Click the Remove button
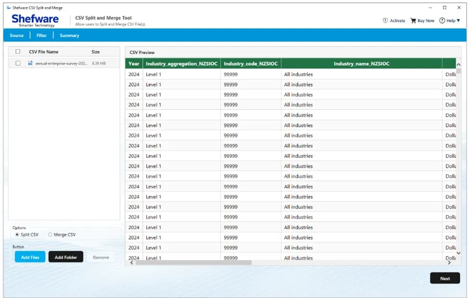The image size is (469, 298). coord(101,257)
